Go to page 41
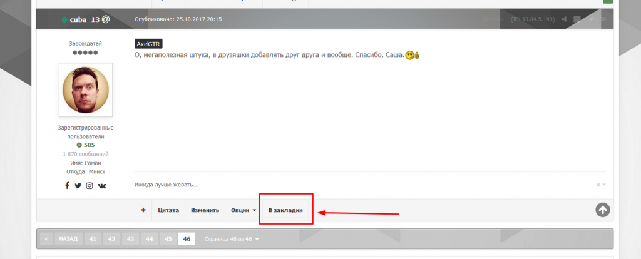 coord(93,239)
